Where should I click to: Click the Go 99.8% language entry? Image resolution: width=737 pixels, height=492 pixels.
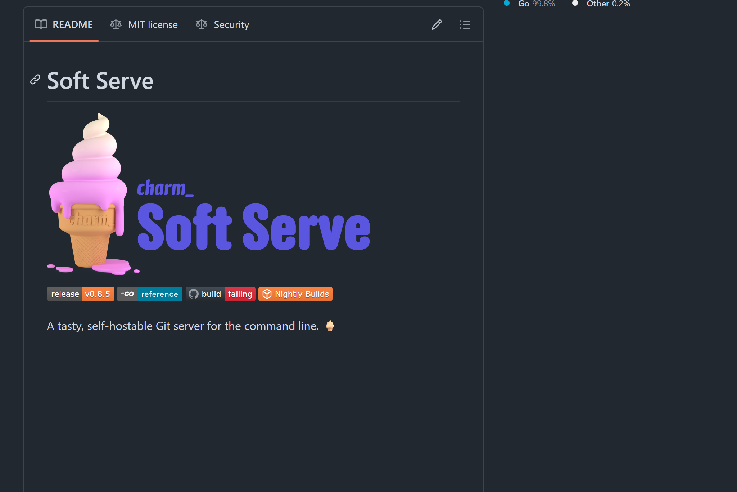536,4
